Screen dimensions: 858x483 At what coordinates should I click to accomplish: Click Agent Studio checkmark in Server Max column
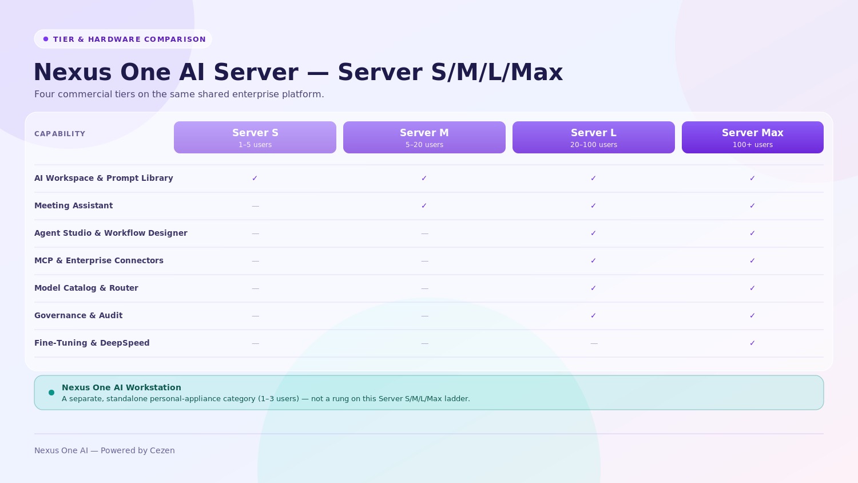point(753,233)
